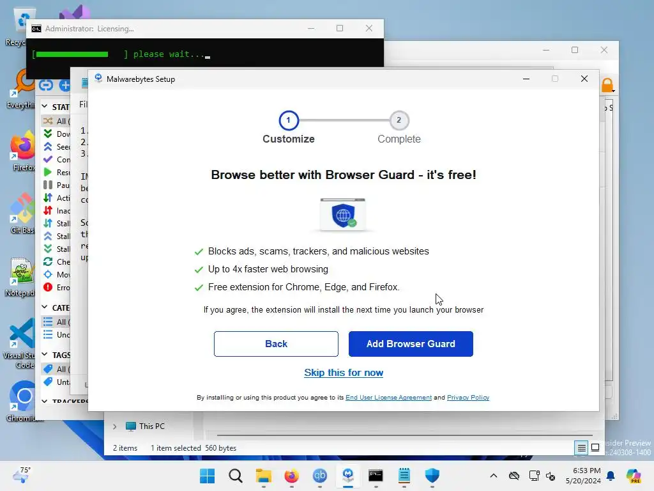Click the add torrent link icon in qBittorrent toolbar

tap(46, 85)
